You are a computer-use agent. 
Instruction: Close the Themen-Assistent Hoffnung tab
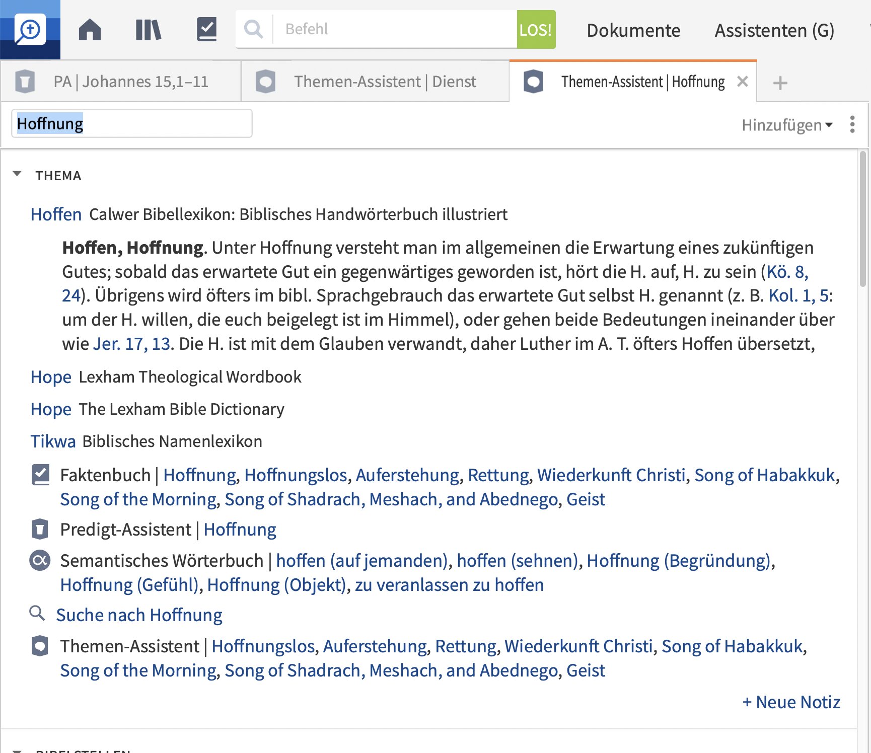click(743, 82)
